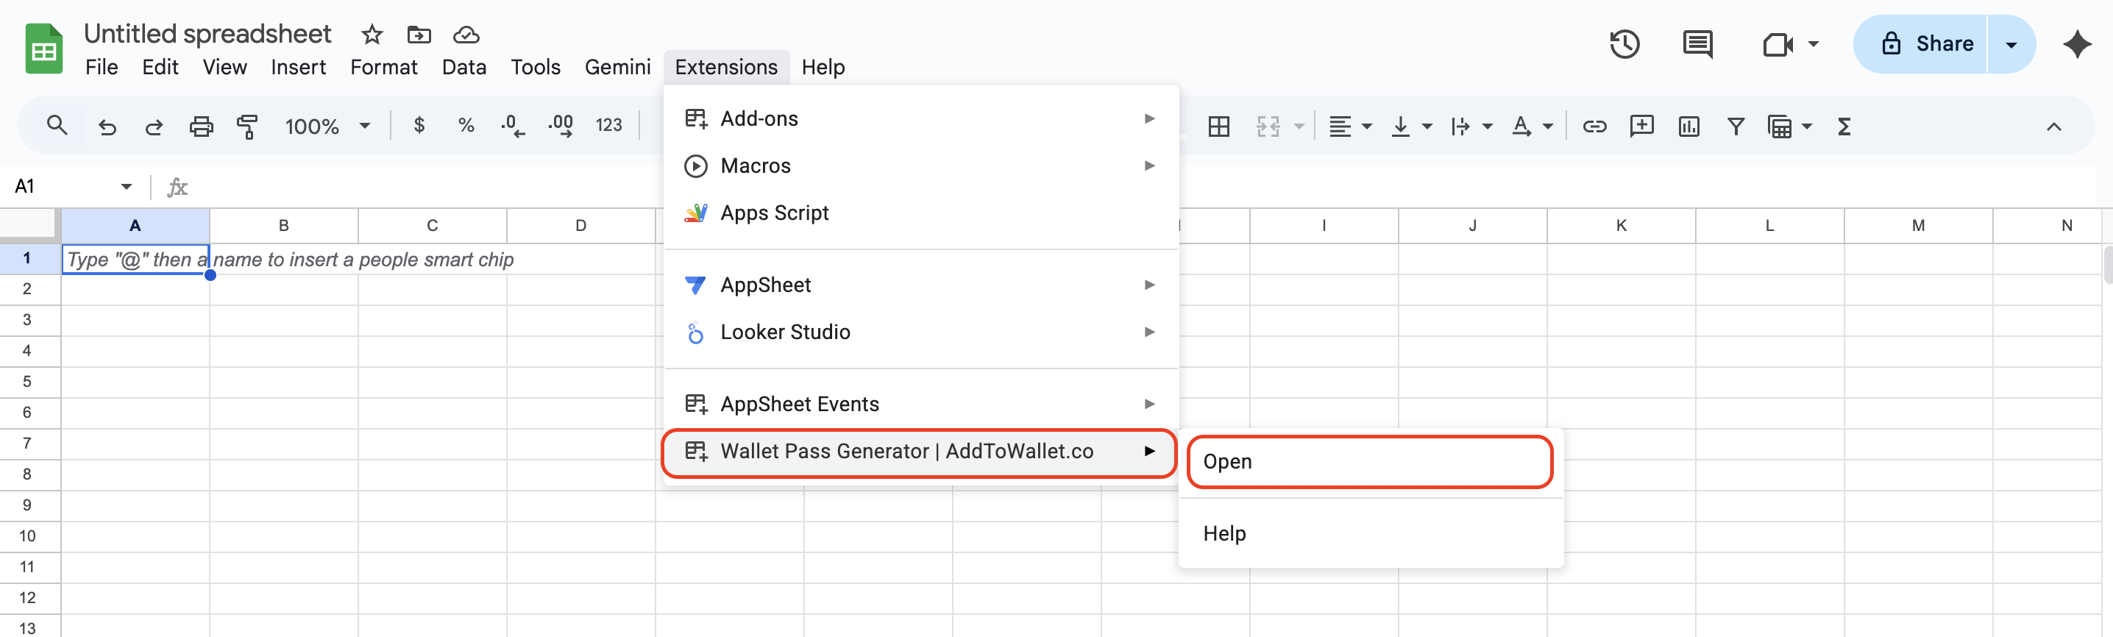This screenshot has width=2113, height=637.
Task: Print the spreadsheet
Action: pos(201,127)
